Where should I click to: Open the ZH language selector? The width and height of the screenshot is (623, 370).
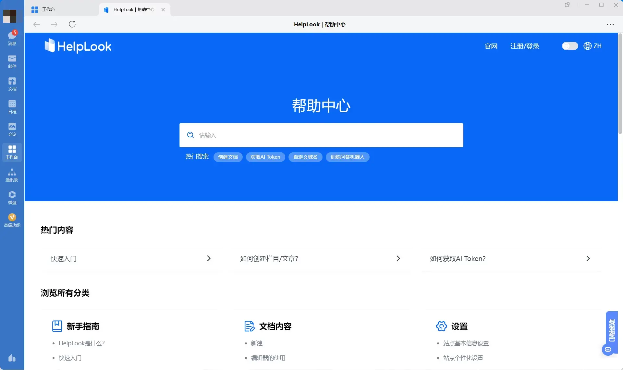pyautogui.click(x=592, y=46)
